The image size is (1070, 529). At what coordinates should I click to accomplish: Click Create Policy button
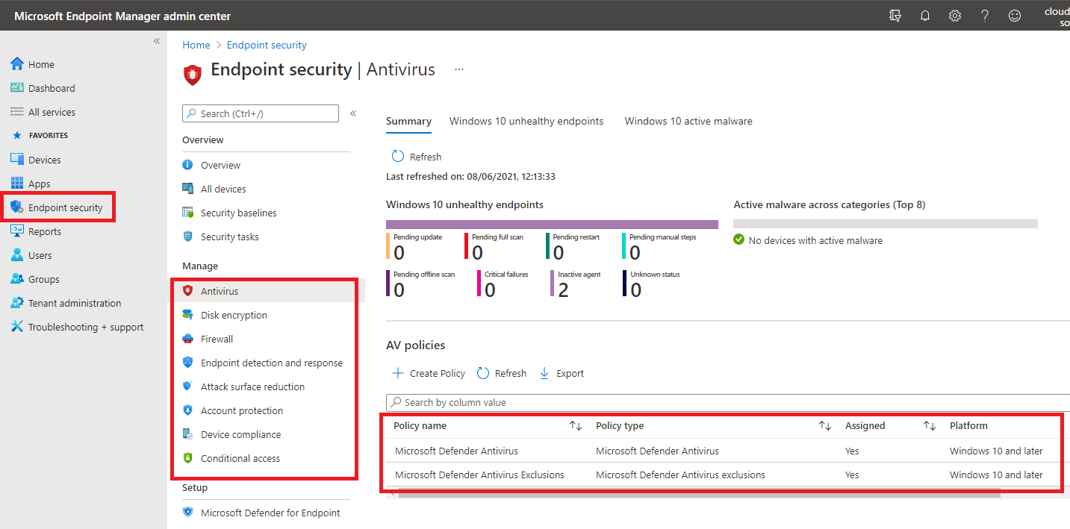tap(429, 373)
